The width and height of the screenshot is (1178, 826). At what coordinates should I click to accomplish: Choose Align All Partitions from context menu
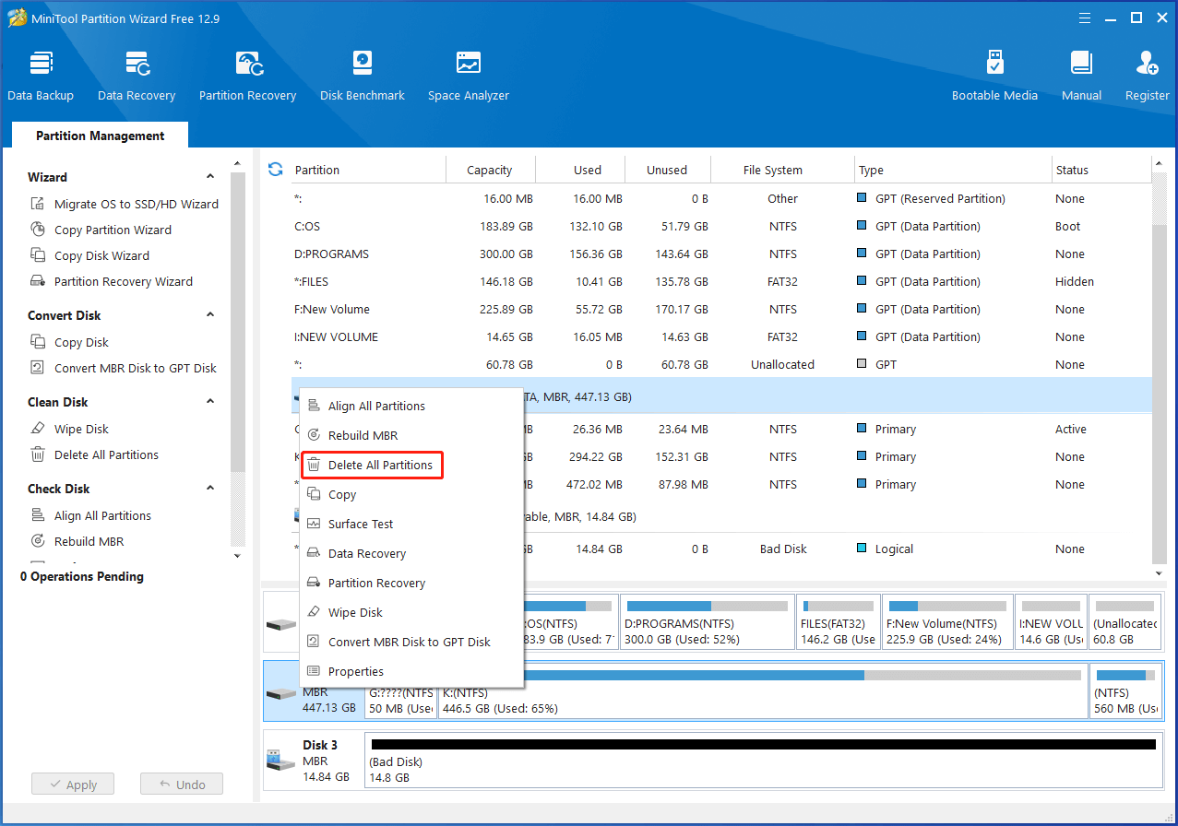point(412,406)
